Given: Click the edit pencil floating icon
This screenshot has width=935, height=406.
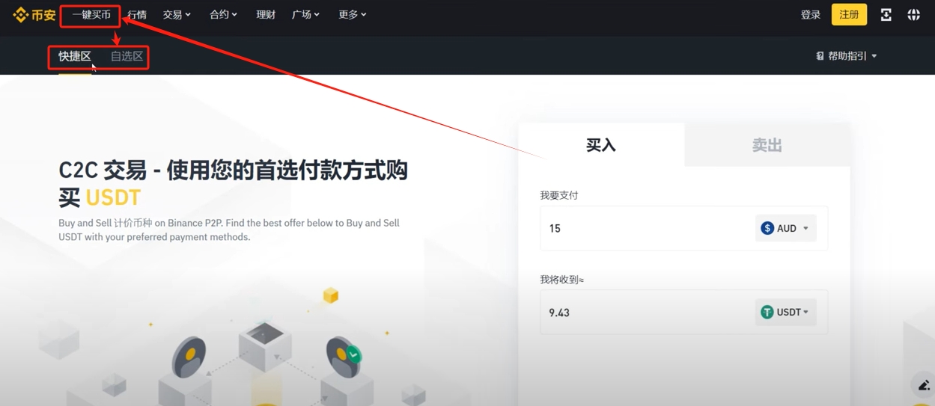Looking at the screenshot, I should (x=924, y=386).
